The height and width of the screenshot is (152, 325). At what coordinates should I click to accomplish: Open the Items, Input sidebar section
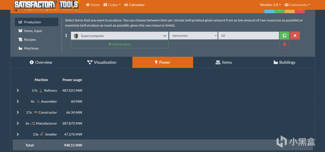(37, 31)
